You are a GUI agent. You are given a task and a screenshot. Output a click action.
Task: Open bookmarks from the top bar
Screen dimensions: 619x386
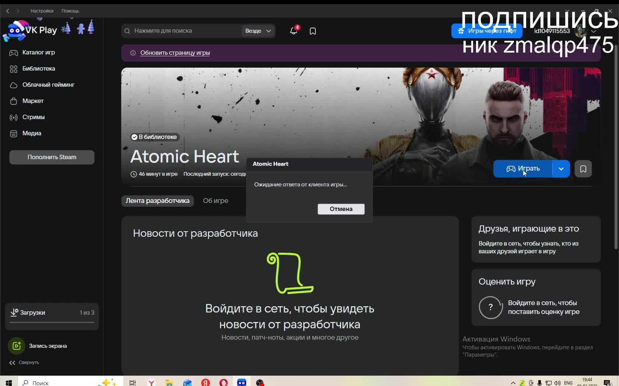[x=313, y=31]
